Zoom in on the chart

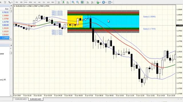[73, 2]
